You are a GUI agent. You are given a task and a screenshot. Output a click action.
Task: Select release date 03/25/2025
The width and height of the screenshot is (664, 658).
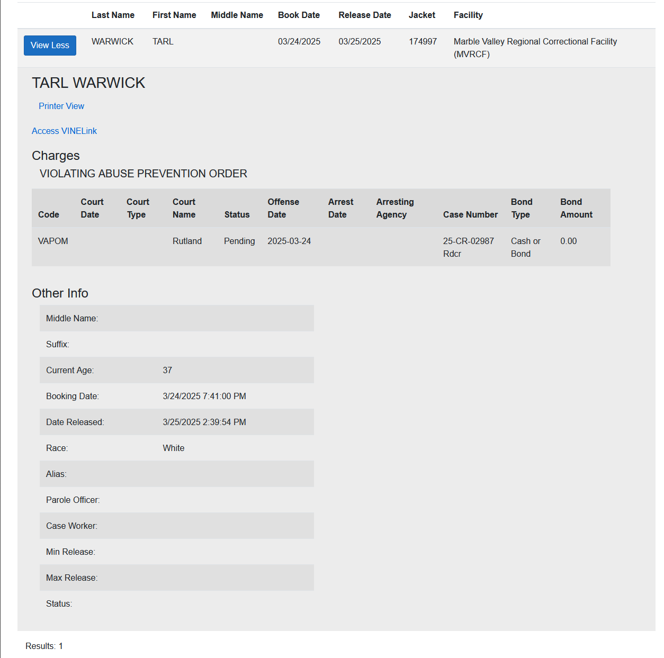point(360,41)
